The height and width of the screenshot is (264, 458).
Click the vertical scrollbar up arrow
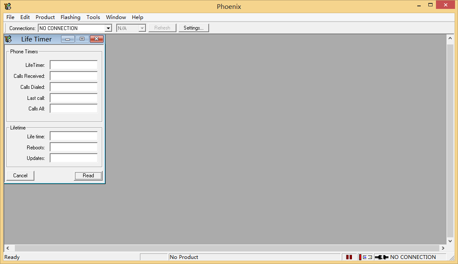click(450, 38)
